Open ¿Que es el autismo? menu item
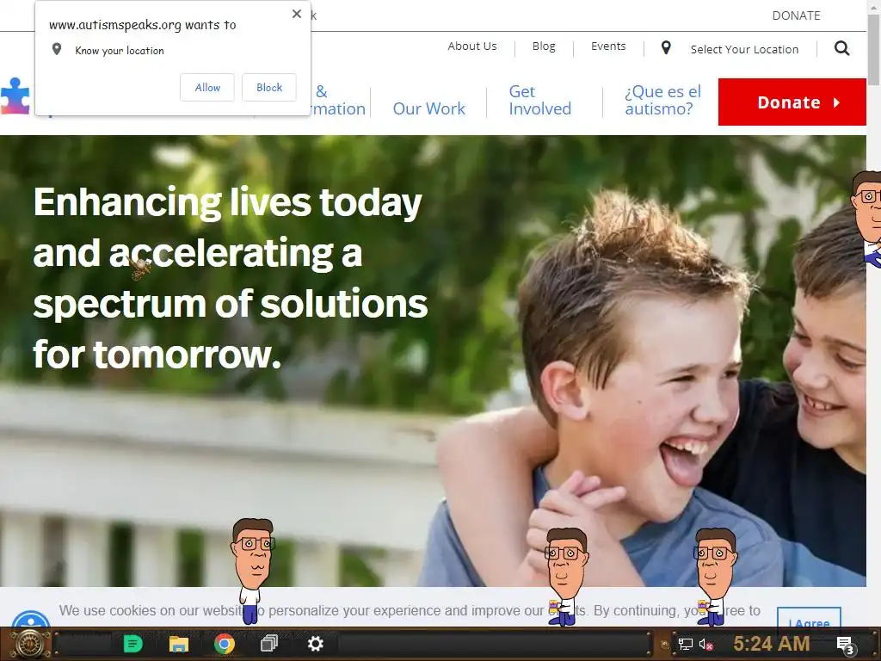Image resolution: width=881 pixels, height=661 pixels. pos(663,100)
